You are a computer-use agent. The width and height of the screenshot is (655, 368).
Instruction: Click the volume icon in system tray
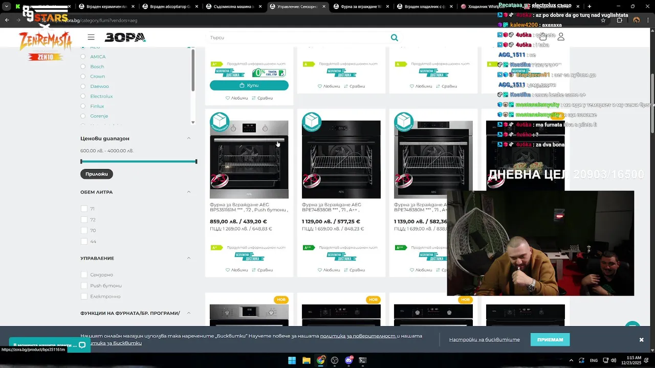click(613, 360)
